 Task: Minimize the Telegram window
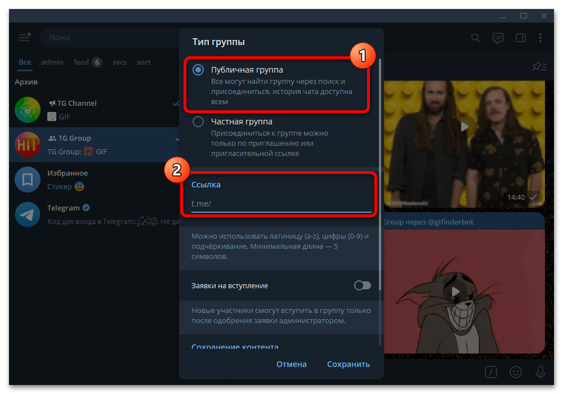coord(503,16)
